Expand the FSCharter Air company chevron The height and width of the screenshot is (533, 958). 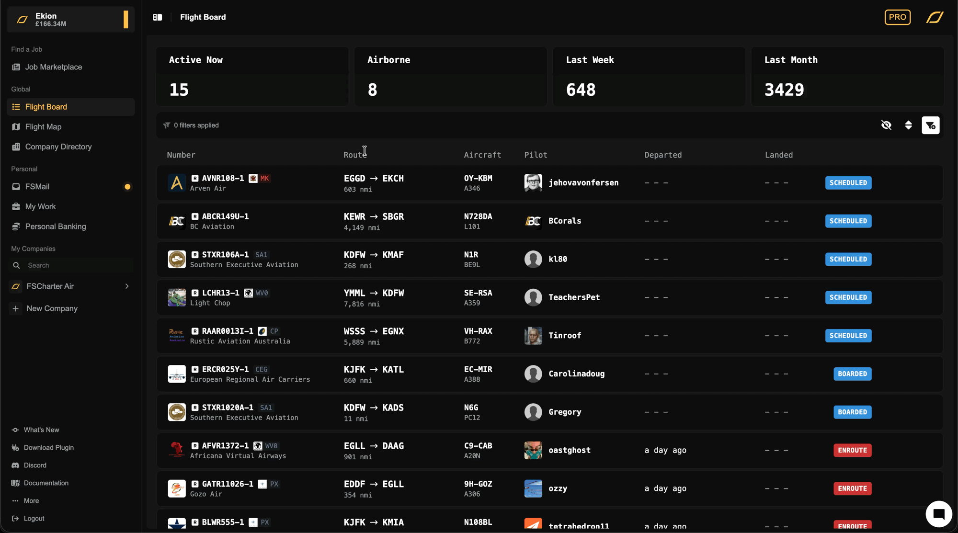click(x=127, y=286)
